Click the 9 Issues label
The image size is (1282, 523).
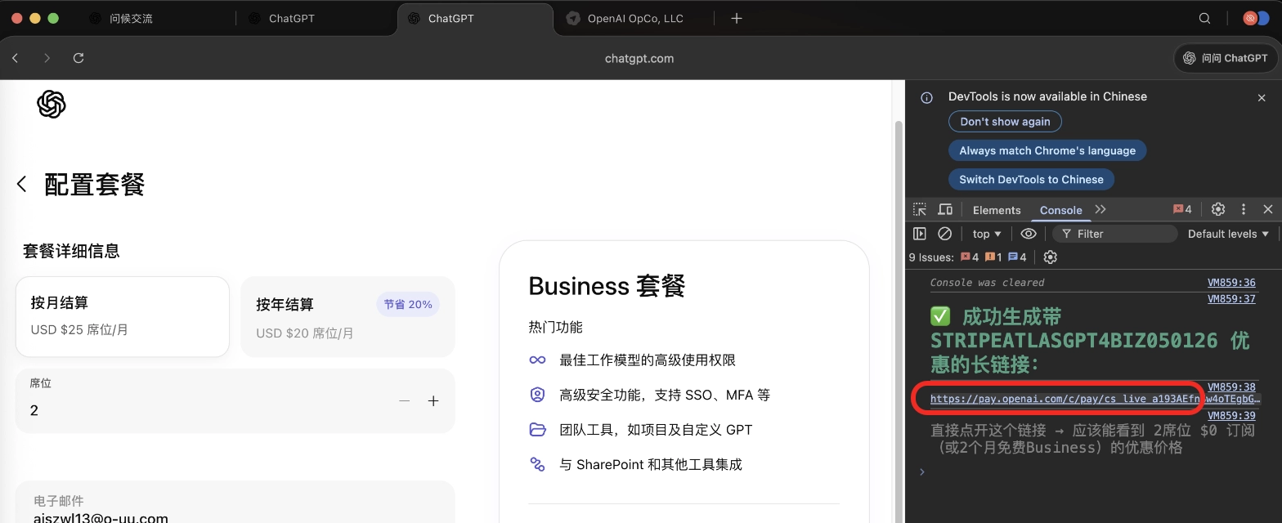(x=931, y=257)
